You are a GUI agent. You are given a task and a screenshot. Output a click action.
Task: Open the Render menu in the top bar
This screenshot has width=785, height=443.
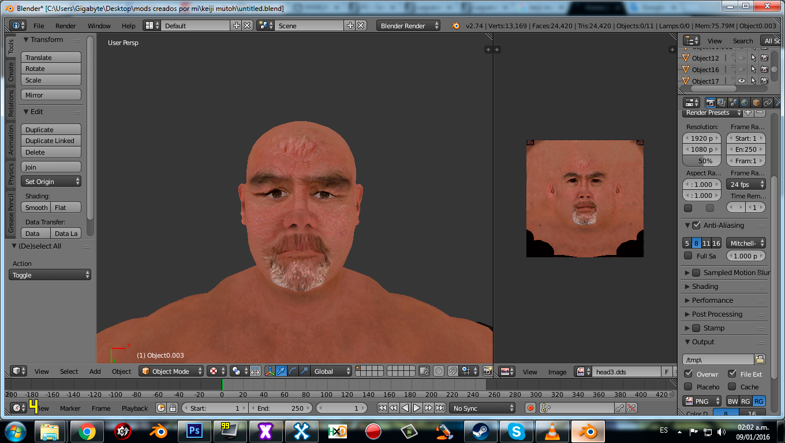[66, 26]
